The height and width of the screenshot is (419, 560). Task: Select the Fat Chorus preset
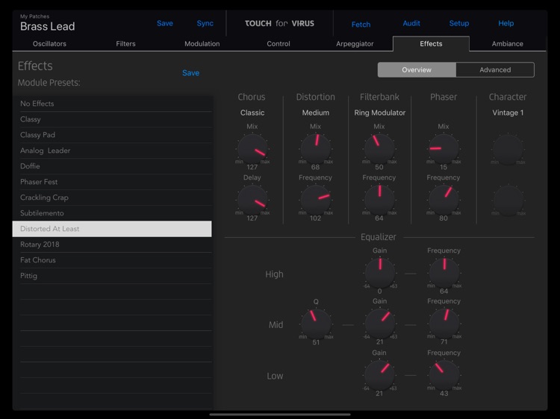tap(112, 260)
